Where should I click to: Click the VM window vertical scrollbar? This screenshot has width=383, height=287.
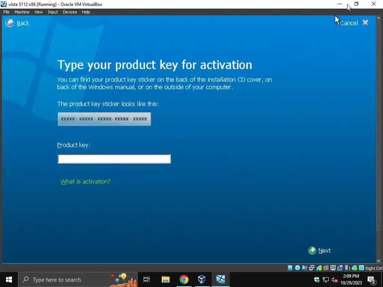click(x=379, y=139)
